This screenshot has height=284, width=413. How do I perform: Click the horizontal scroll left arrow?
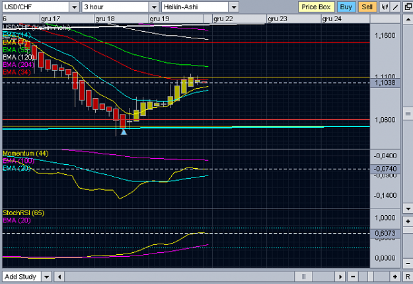[59, 277]
